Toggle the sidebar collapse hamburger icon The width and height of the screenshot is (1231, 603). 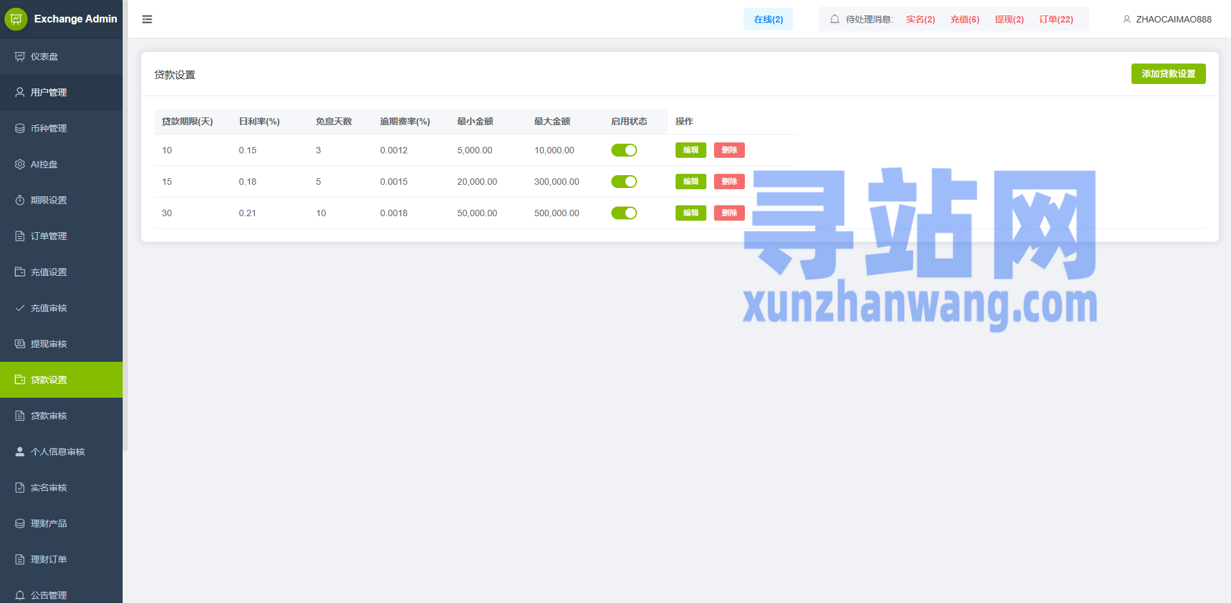tap(147, 19)
